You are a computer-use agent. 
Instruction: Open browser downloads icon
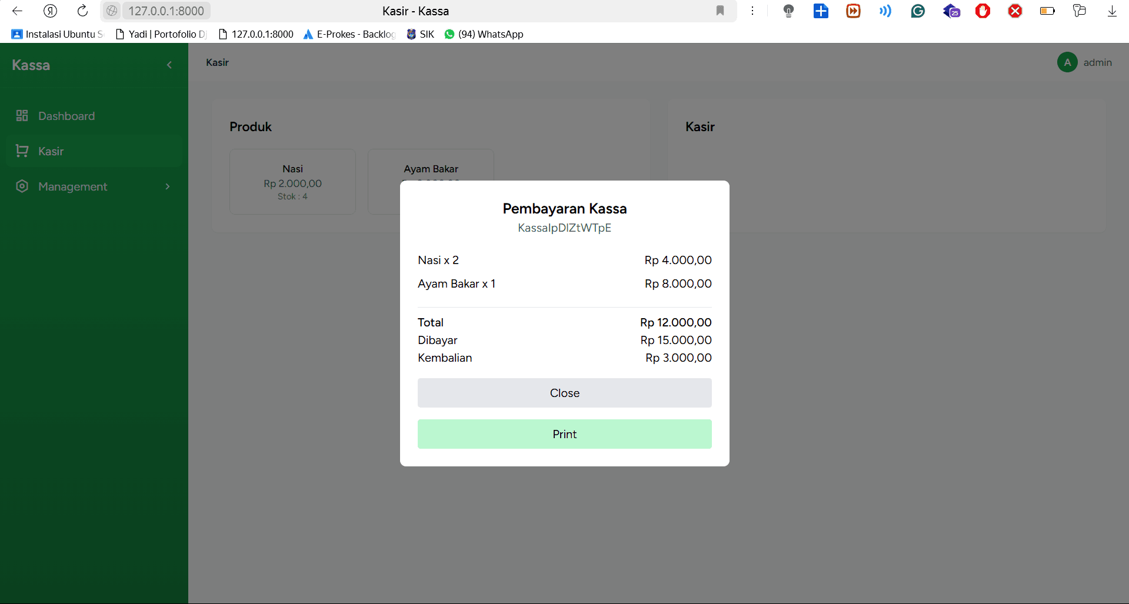tap(1111, 11)
